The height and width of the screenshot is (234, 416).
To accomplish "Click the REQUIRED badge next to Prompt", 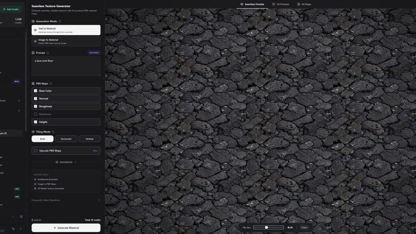I will [x=94, y=53].
